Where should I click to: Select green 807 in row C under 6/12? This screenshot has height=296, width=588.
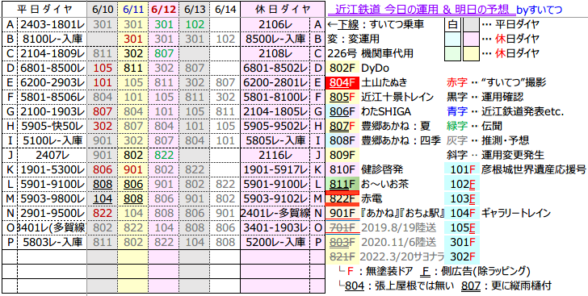pyautogui.click(x=163, y=54)
